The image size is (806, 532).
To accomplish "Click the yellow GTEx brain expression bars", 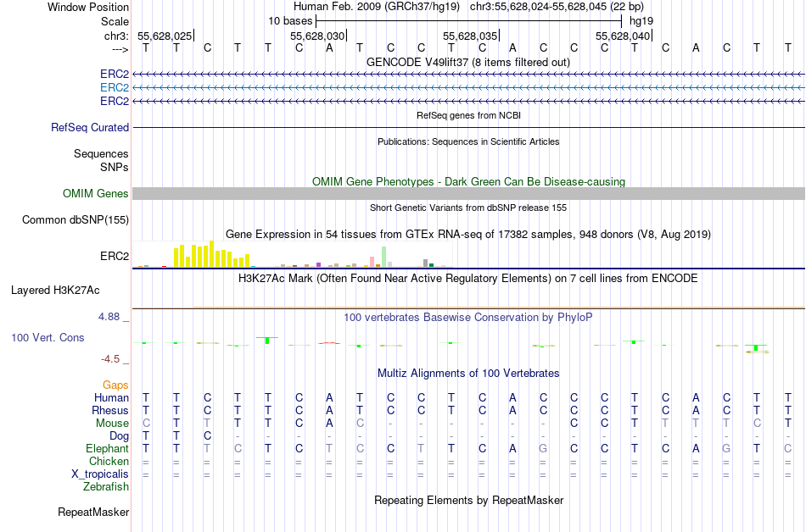I will point(212,255).
